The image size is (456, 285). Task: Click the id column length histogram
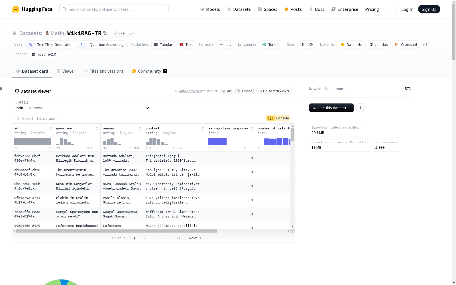(33, 142)
